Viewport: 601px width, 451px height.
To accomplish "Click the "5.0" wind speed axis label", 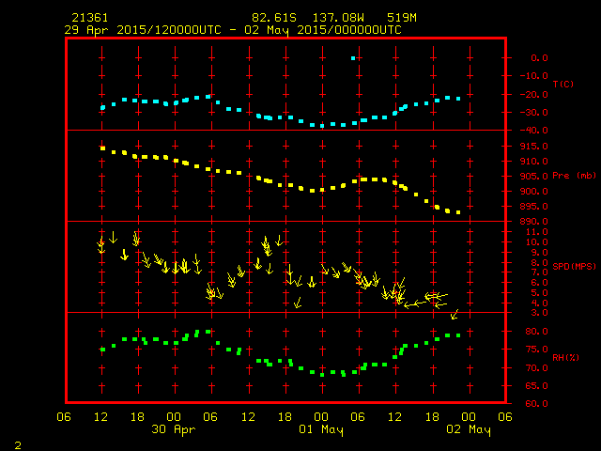I will tap(539, 292).
